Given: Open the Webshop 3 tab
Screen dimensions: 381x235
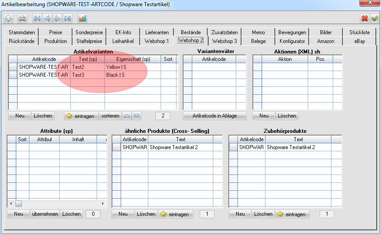Looking at the screenshot, I should click(x=224, y=41).
